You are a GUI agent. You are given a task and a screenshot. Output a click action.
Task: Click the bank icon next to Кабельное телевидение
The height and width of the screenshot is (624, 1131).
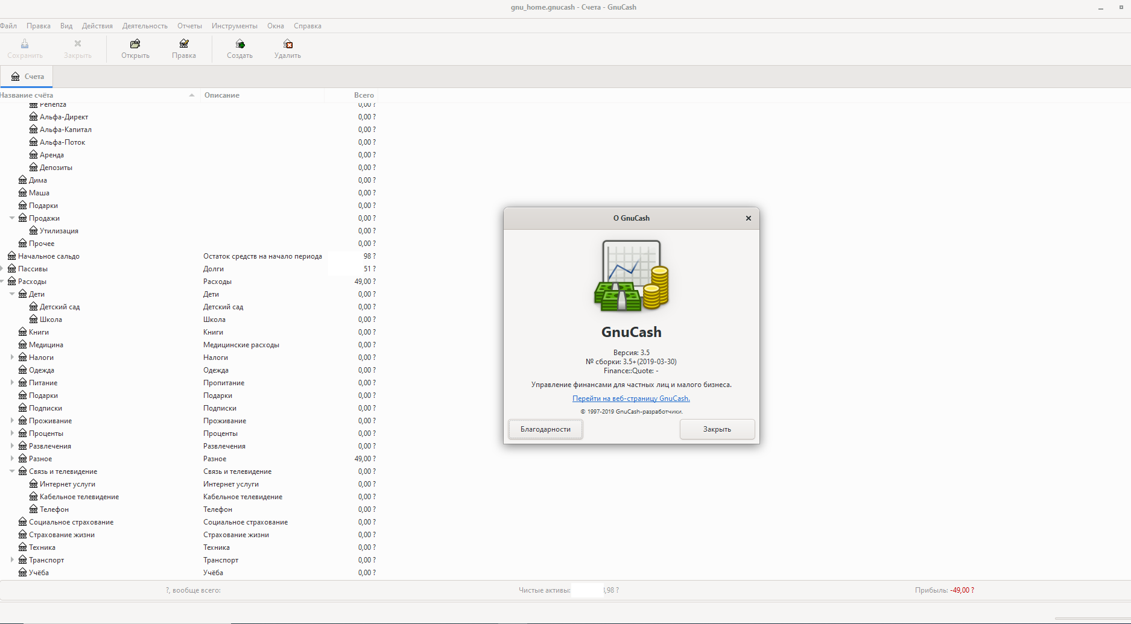[x=34, y=497]
